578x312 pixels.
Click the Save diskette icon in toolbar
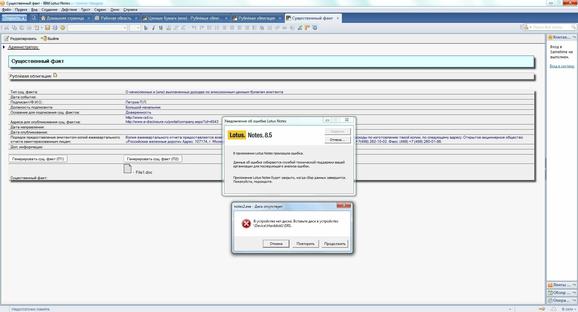click(47, 28)
